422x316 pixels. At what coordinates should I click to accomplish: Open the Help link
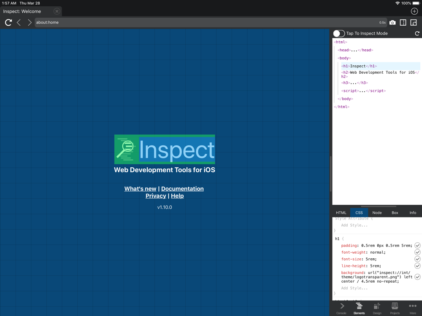point(177,196)
